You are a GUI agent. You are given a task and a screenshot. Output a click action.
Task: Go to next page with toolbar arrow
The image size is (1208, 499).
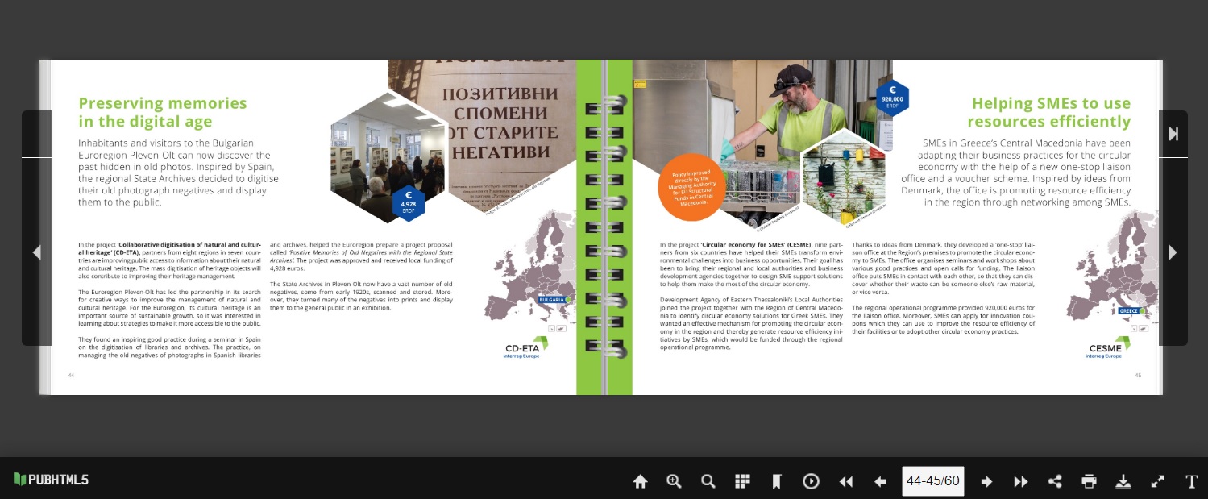click(986, 481)
